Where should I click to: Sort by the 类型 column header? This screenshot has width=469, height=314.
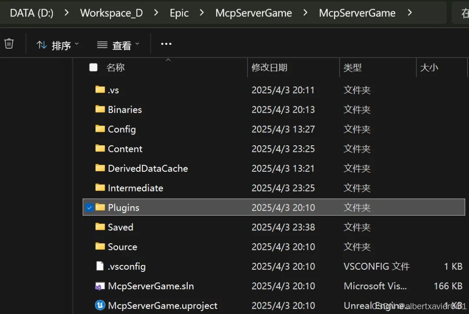point(352,68)
